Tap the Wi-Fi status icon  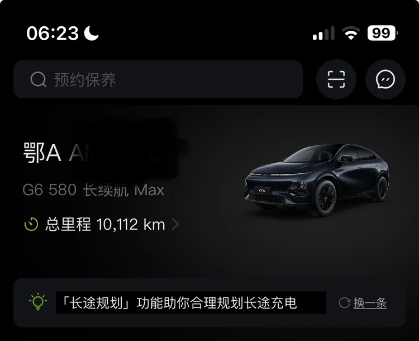coord(351,33)
